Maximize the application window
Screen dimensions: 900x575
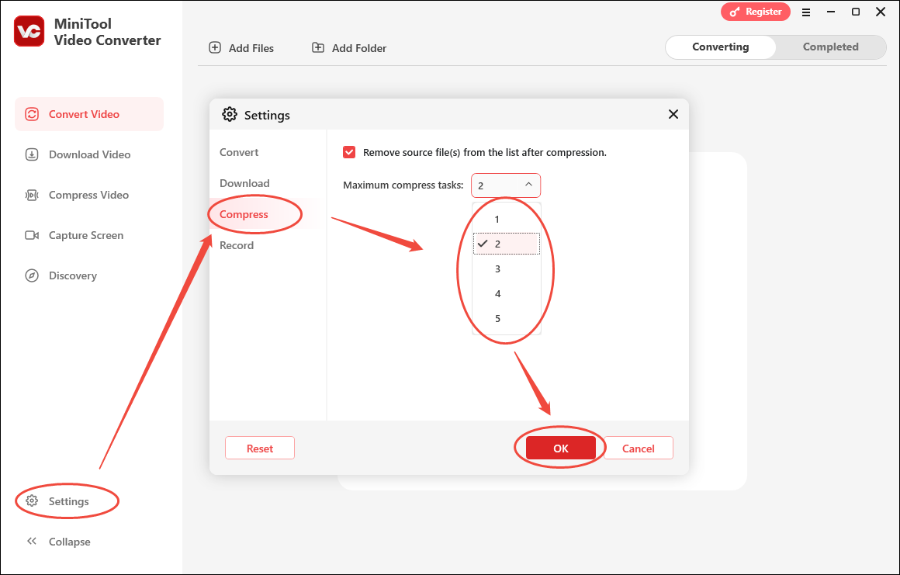856,12
